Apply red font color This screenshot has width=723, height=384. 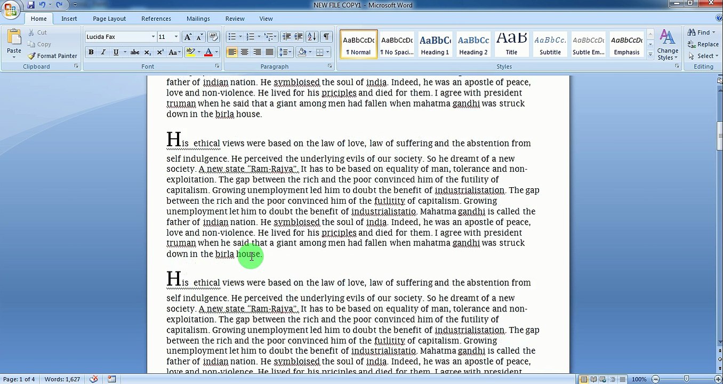tap(208, 52)
